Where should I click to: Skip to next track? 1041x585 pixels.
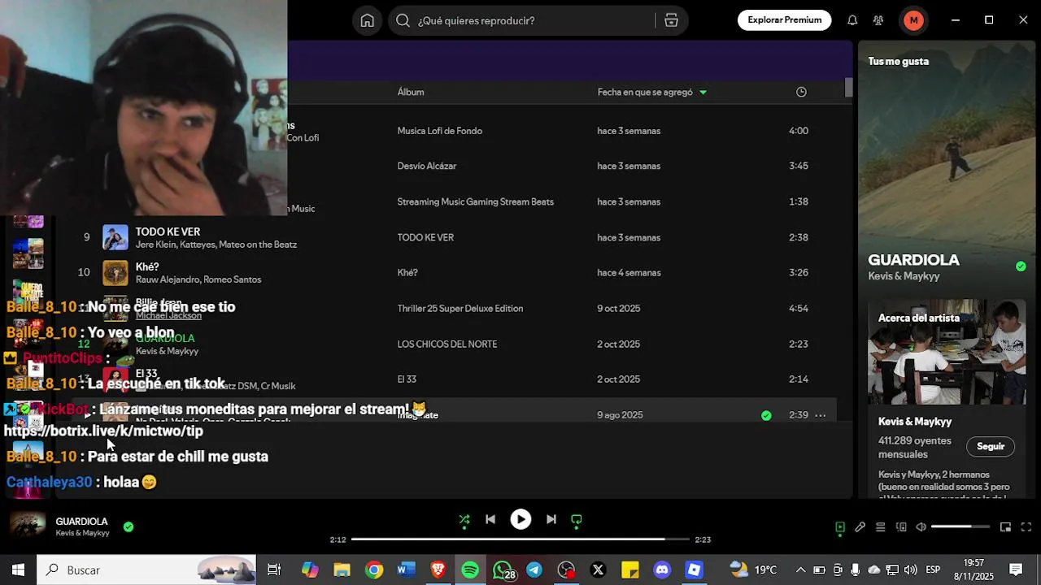(x=551, y=519)
